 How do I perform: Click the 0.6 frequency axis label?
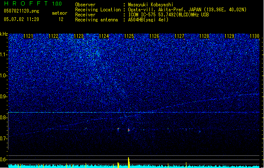[x=4, y=160]
